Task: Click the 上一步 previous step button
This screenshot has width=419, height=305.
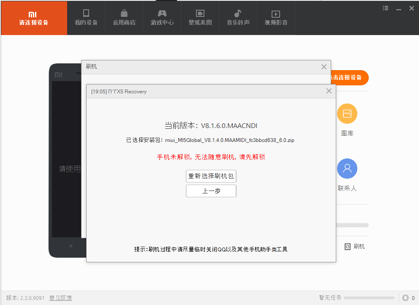Action: 211,191
